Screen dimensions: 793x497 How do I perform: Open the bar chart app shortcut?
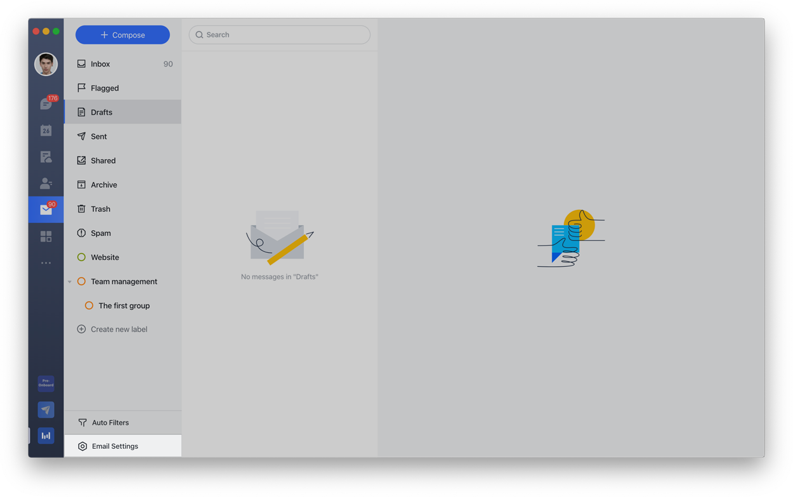46,436
